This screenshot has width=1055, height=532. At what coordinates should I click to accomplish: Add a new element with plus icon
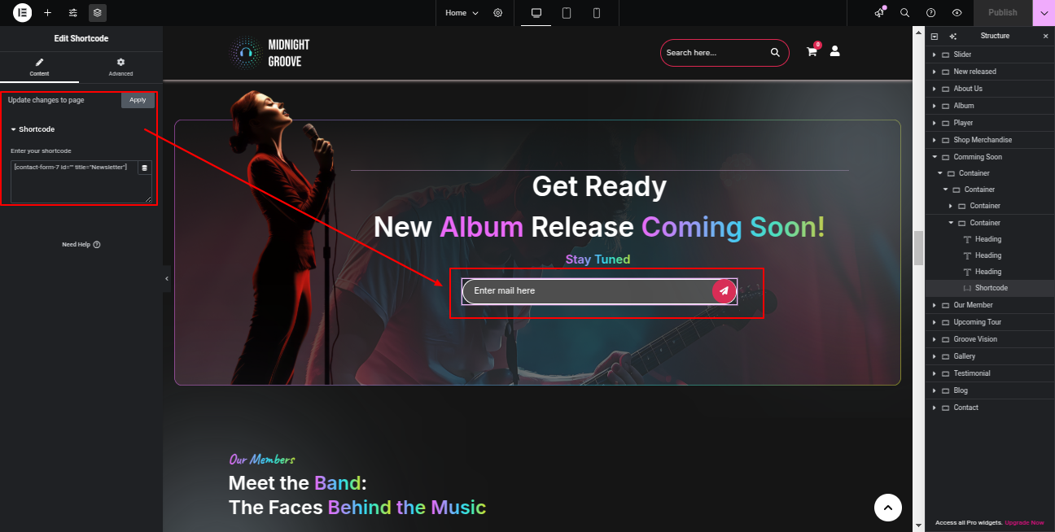tap(48, 13)
